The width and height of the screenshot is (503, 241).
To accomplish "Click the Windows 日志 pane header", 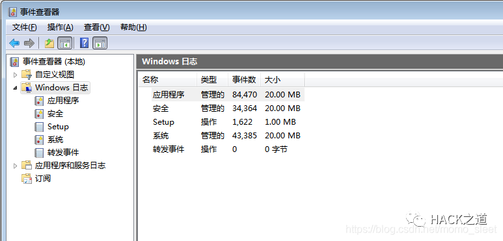I will pyautogui.click(x=319, y=62).
